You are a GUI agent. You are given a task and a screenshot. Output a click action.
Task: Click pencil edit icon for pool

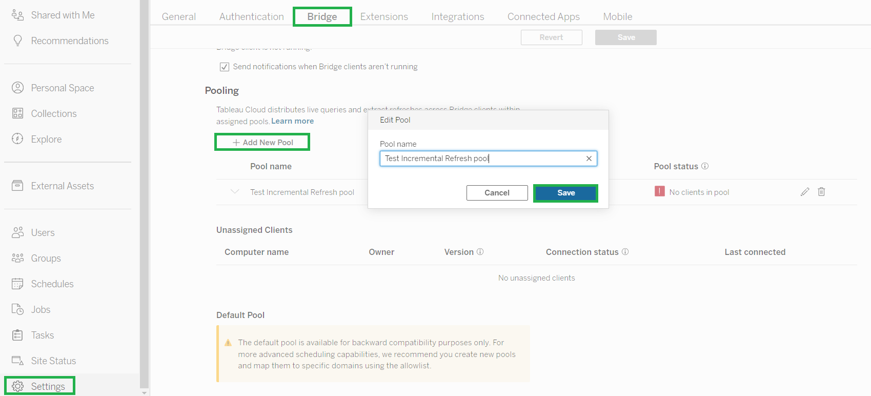805,192
